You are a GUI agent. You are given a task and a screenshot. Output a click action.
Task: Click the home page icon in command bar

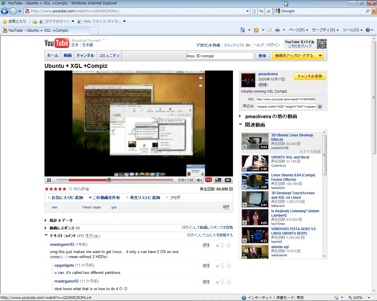[x=243, y=30]
